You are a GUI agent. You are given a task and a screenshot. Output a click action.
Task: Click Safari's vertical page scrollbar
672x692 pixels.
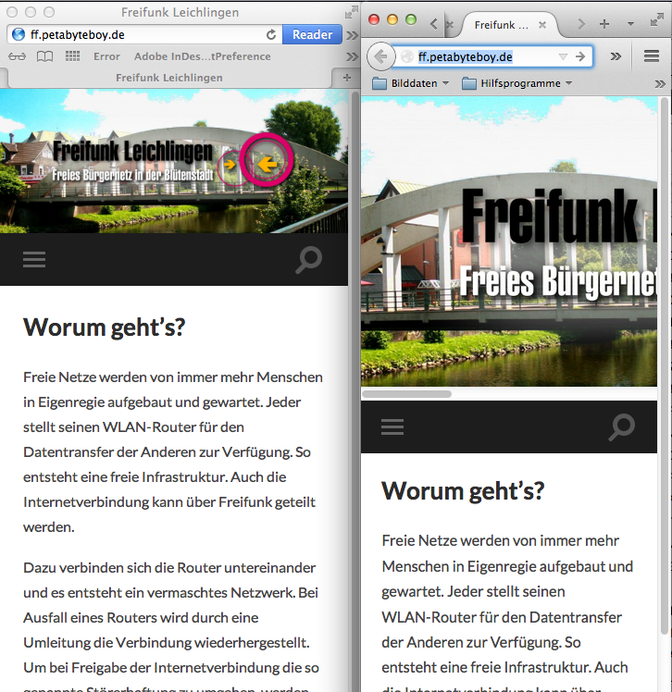(355, 389)
